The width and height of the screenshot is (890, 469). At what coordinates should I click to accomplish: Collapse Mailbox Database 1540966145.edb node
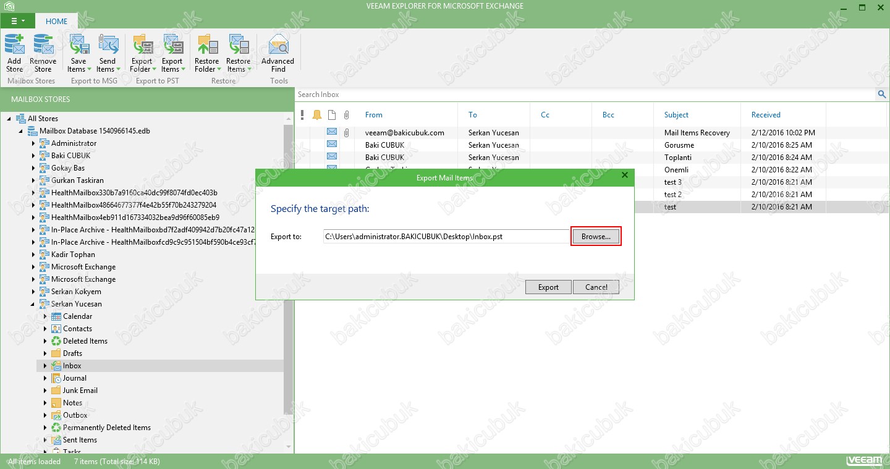[21, 131]
